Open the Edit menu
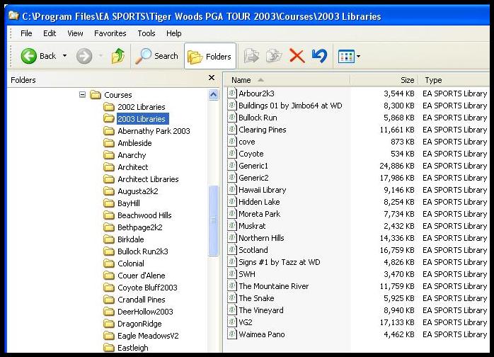The width and height of the screenshot is (494, 357). (x=50, y=33)
